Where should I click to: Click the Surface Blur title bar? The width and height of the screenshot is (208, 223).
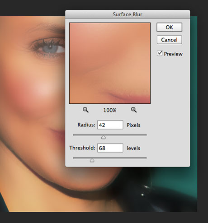(x=128, y=14)
